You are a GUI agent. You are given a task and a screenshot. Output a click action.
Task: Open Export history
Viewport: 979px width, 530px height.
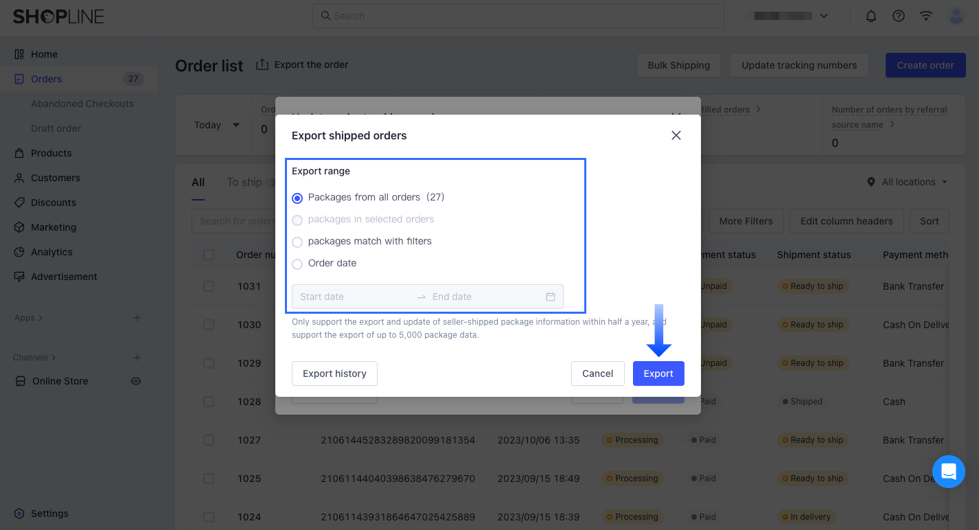(x=334, y=373)
